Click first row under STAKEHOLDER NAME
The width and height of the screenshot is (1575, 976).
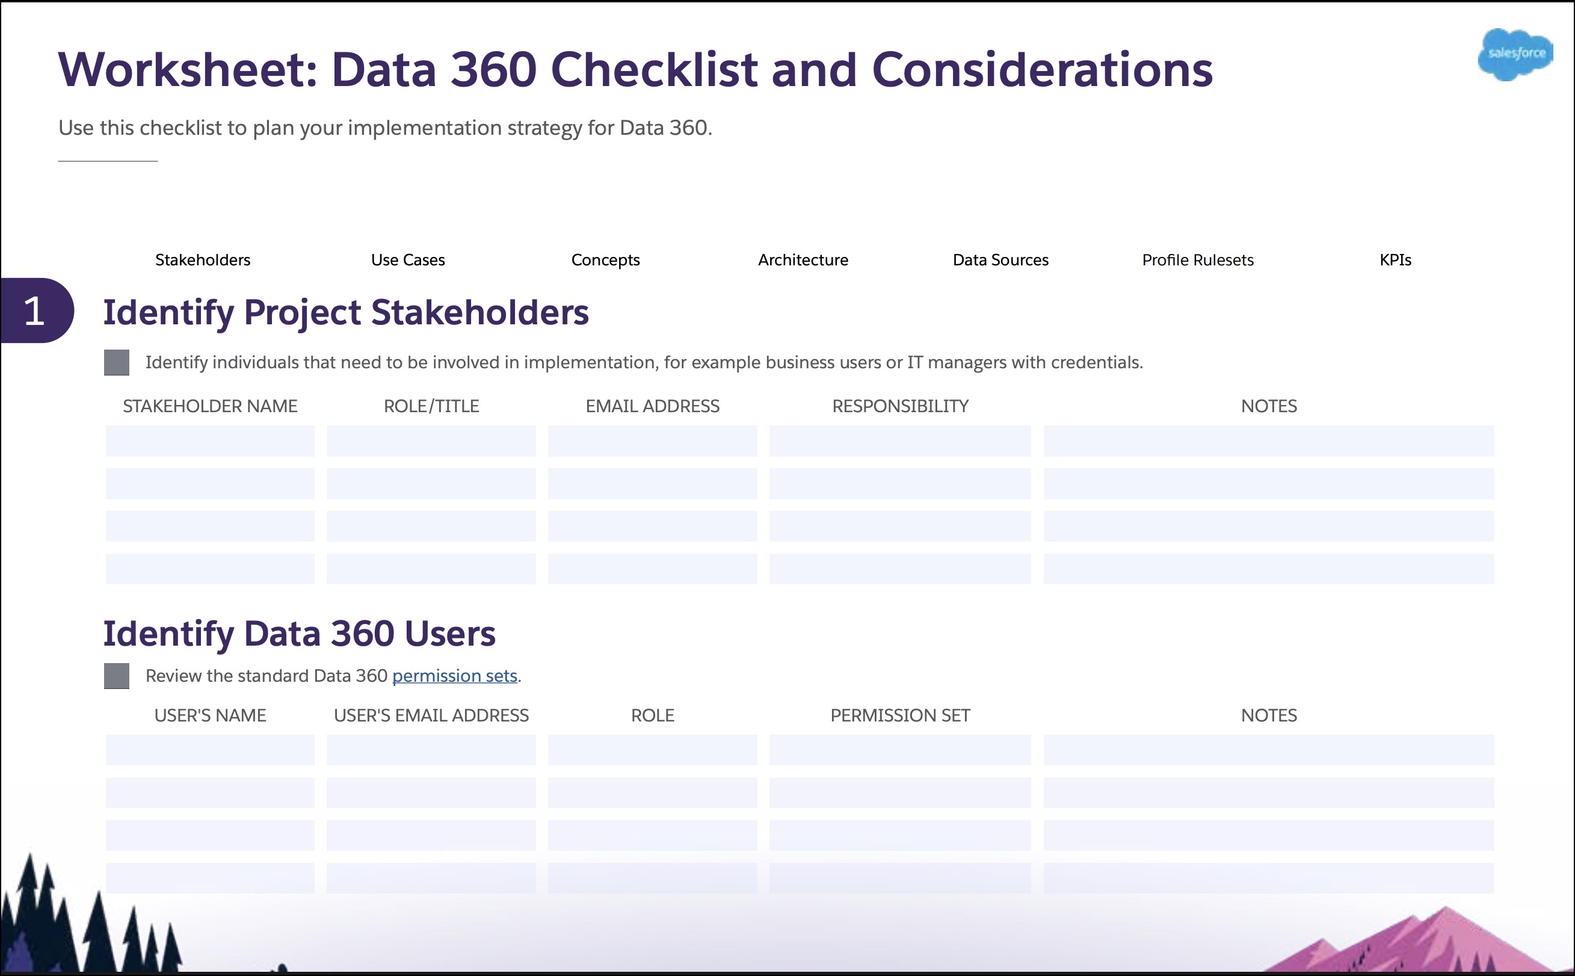(x=211, y=441)
